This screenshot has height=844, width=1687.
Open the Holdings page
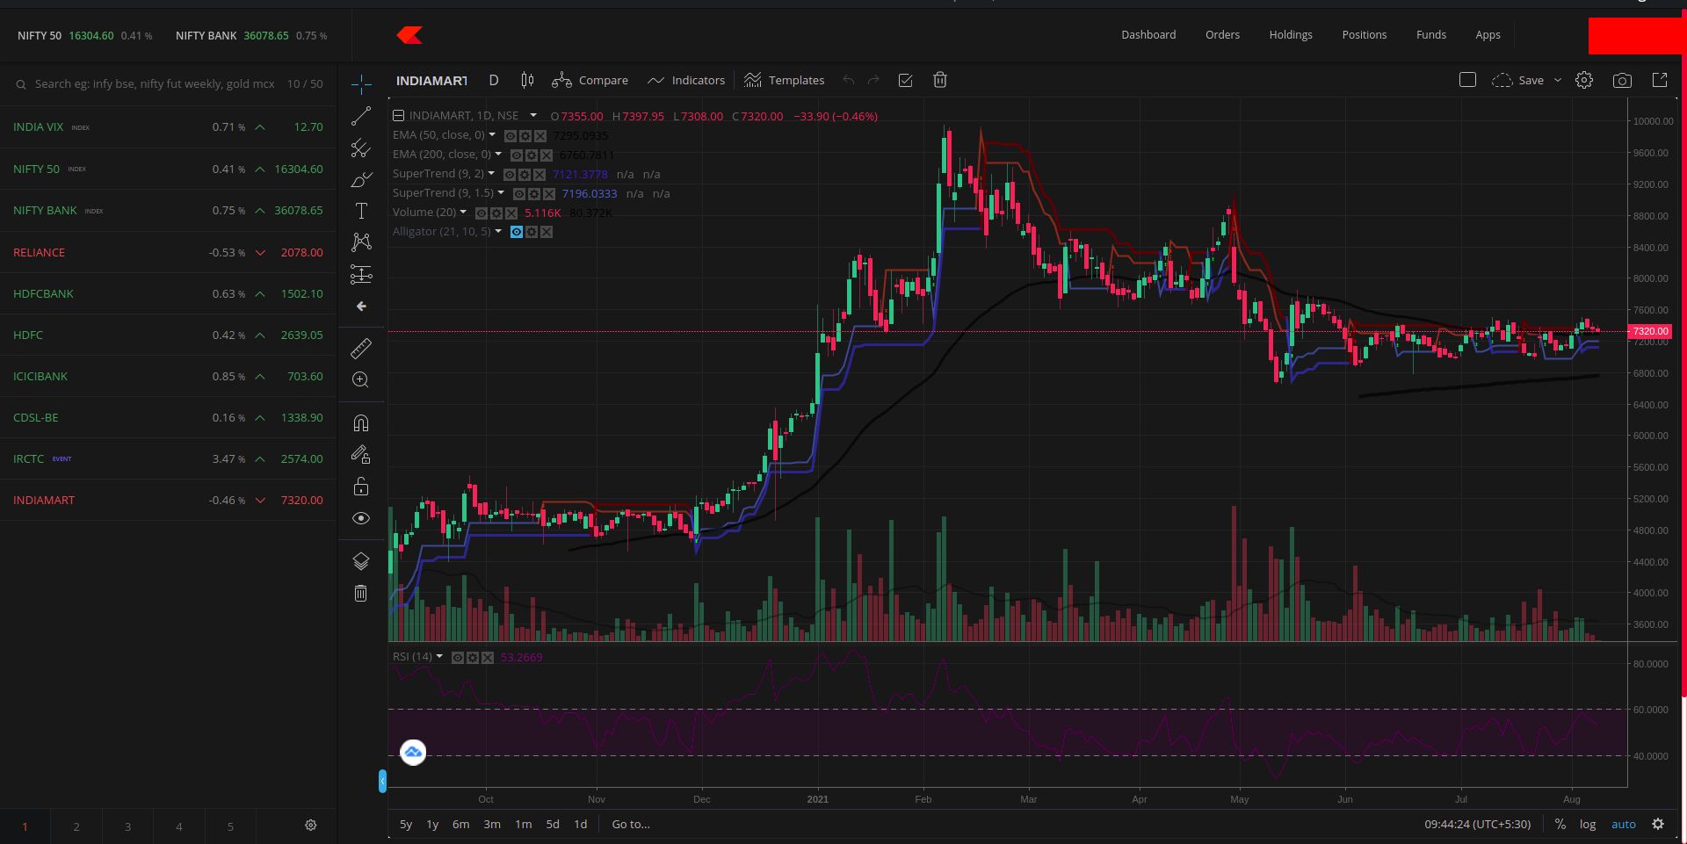coord(1291,34)
